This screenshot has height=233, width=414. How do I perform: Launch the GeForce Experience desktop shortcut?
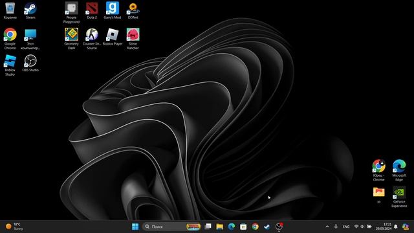coord(399,197)
